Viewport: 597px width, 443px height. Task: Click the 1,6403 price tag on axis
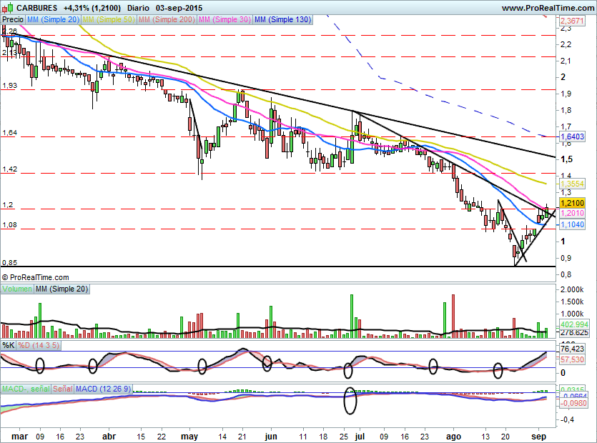572,136
